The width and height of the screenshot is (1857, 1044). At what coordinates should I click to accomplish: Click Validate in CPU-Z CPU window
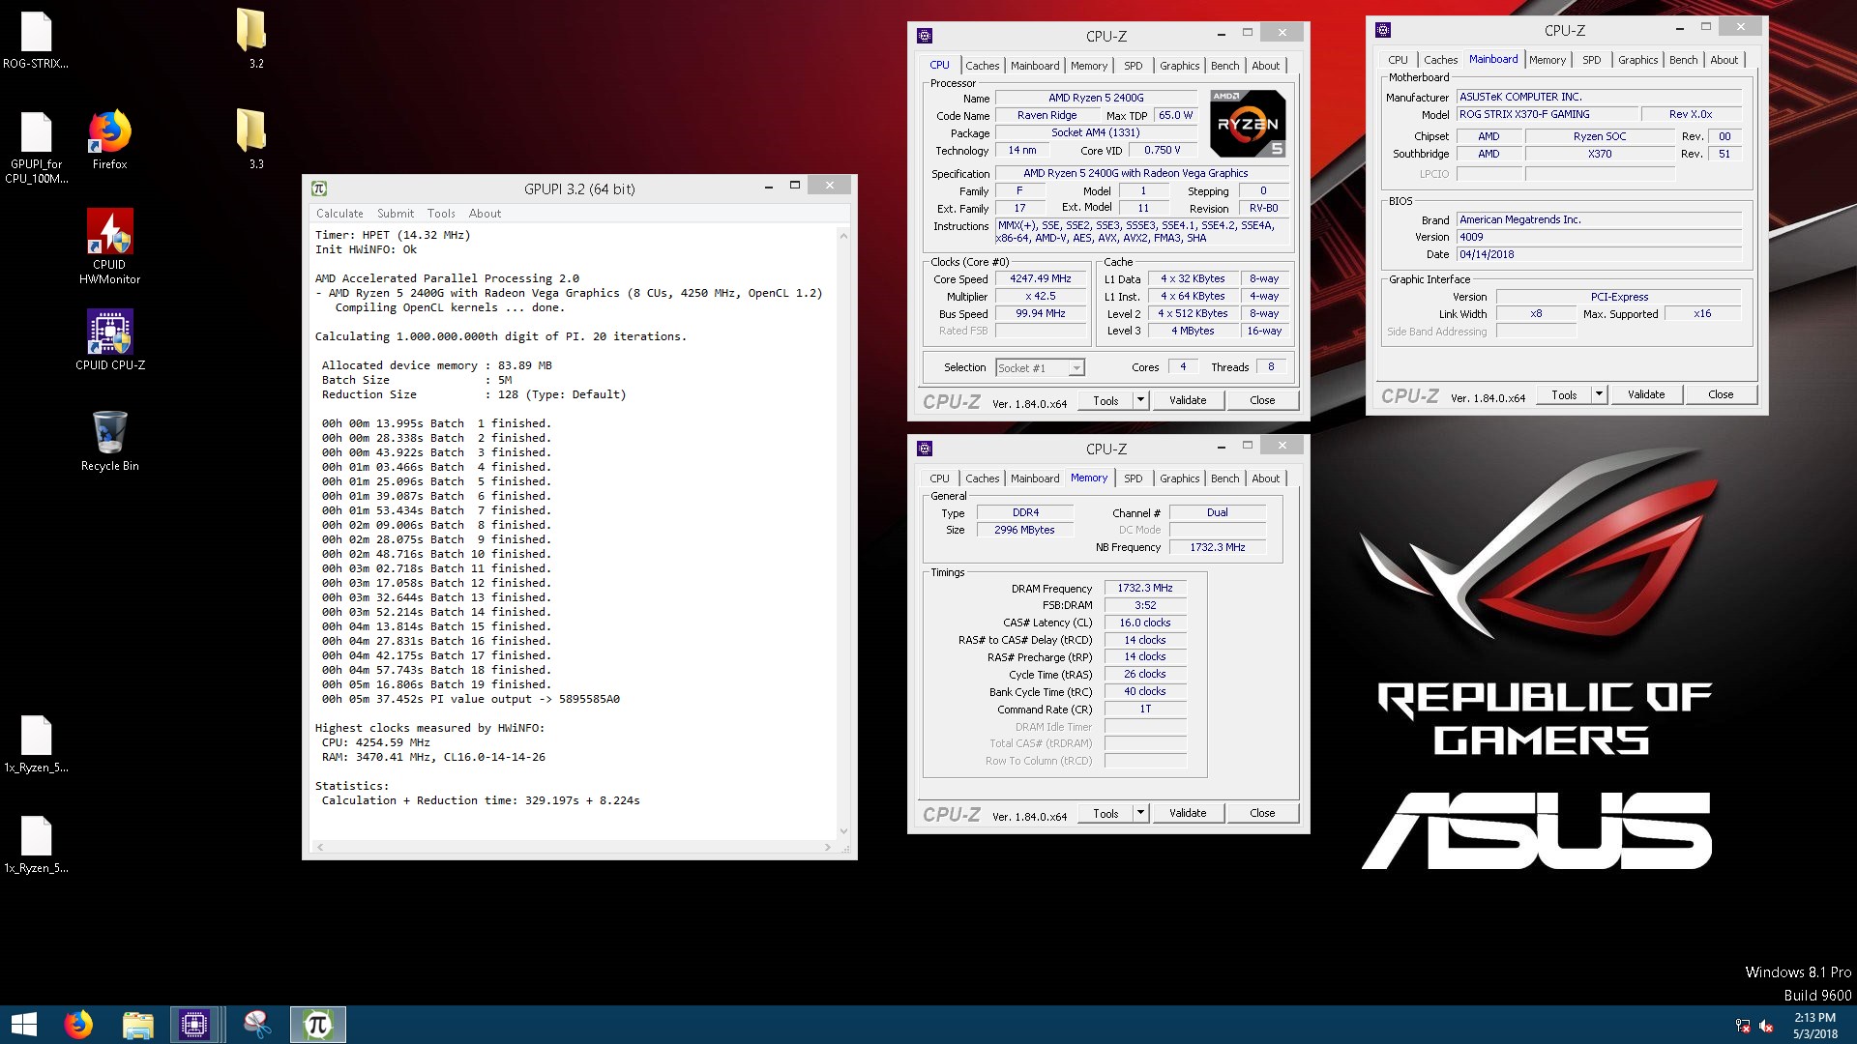pos(1187,400)
